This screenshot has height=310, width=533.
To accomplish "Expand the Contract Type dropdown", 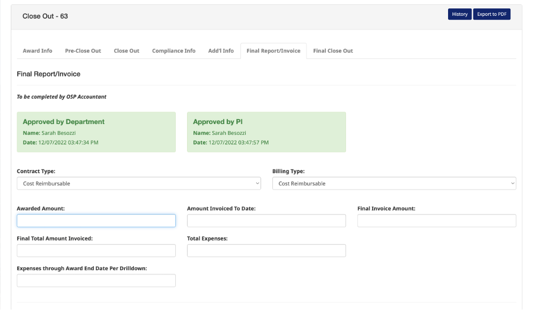I will 139,184.
